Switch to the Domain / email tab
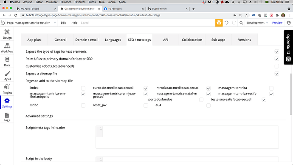 (87, 40)
